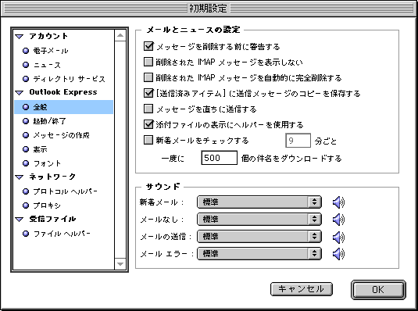Select ニュース in the settings list

coord(47,65)
